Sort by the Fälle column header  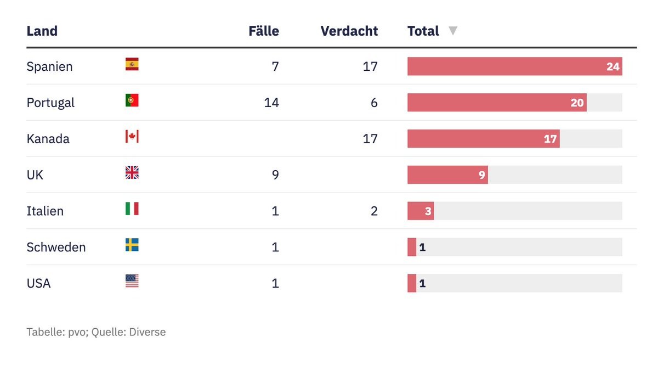(264, 31)
